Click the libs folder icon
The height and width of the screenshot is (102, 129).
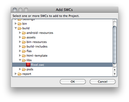[24, 60]
